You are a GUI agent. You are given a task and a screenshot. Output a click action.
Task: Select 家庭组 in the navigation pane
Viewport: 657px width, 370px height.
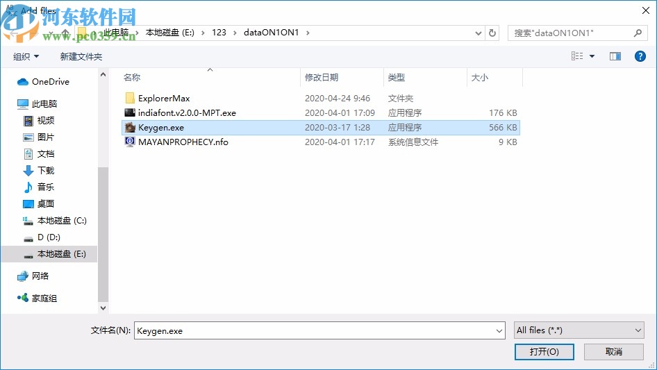point(44,298)
